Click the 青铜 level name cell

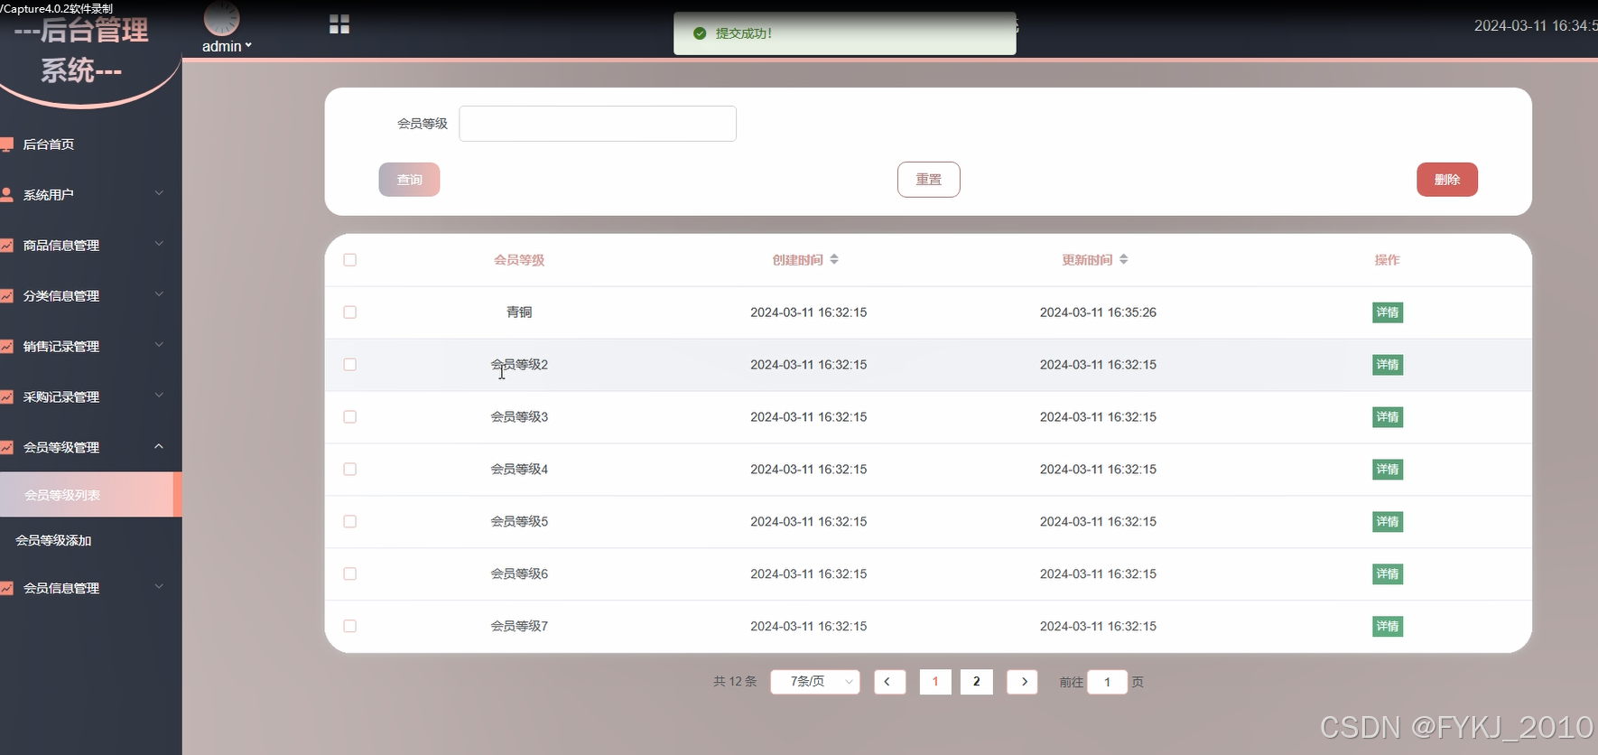(x=519, y=312)
